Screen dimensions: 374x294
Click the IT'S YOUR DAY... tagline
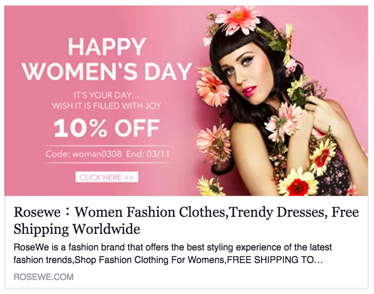click(x=106, y=96)
